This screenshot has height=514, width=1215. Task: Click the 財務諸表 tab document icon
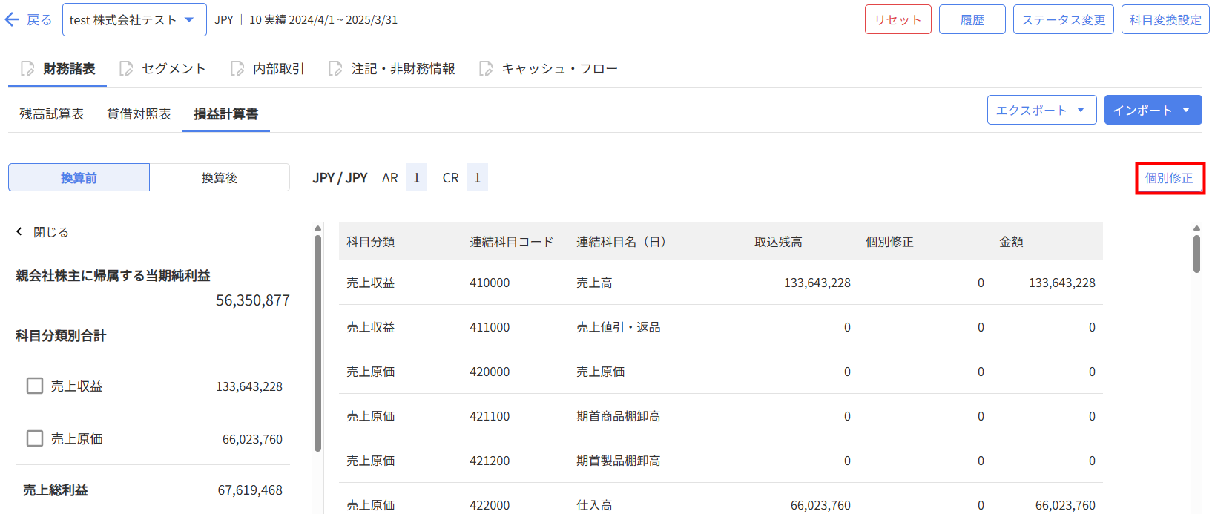coord(27,69)
